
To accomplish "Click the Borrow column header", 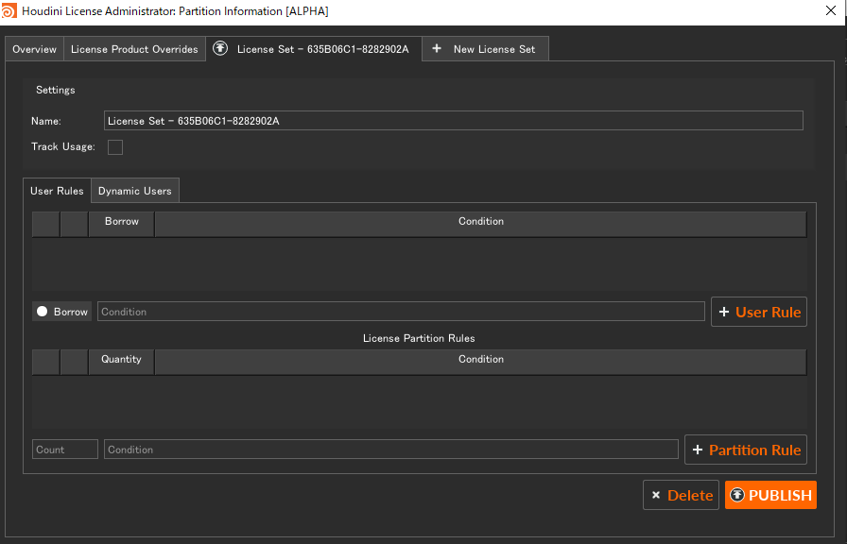I will (x=122, y=224).
